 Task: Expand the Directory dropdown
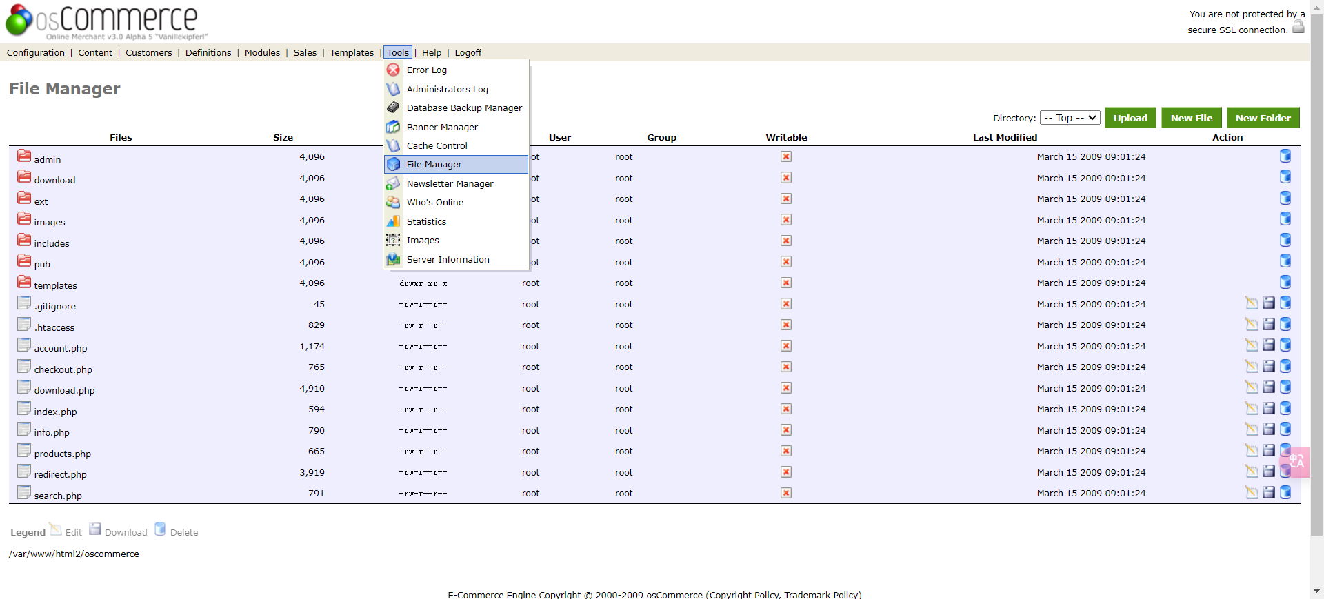pos(1070,118)
